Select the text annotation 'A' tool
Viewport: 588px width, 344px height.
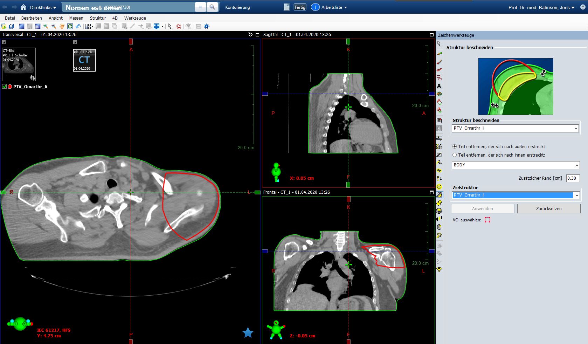click(439, 86)
